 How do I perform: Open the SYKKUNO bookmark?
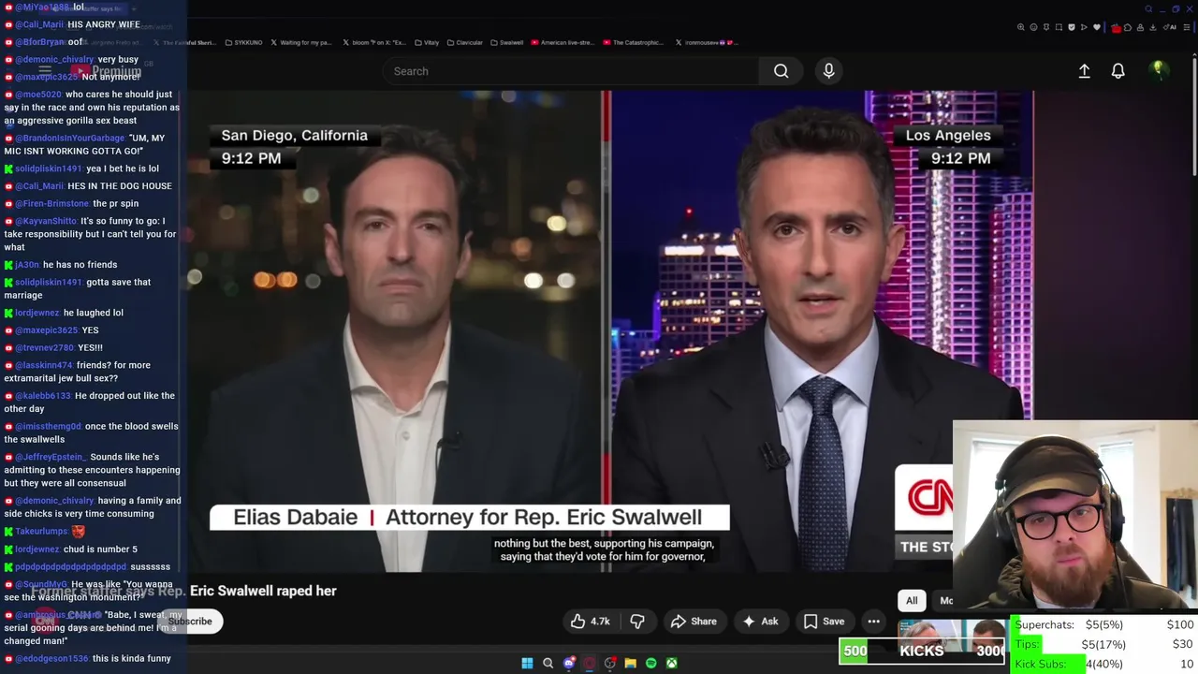[x=242, y=42]
